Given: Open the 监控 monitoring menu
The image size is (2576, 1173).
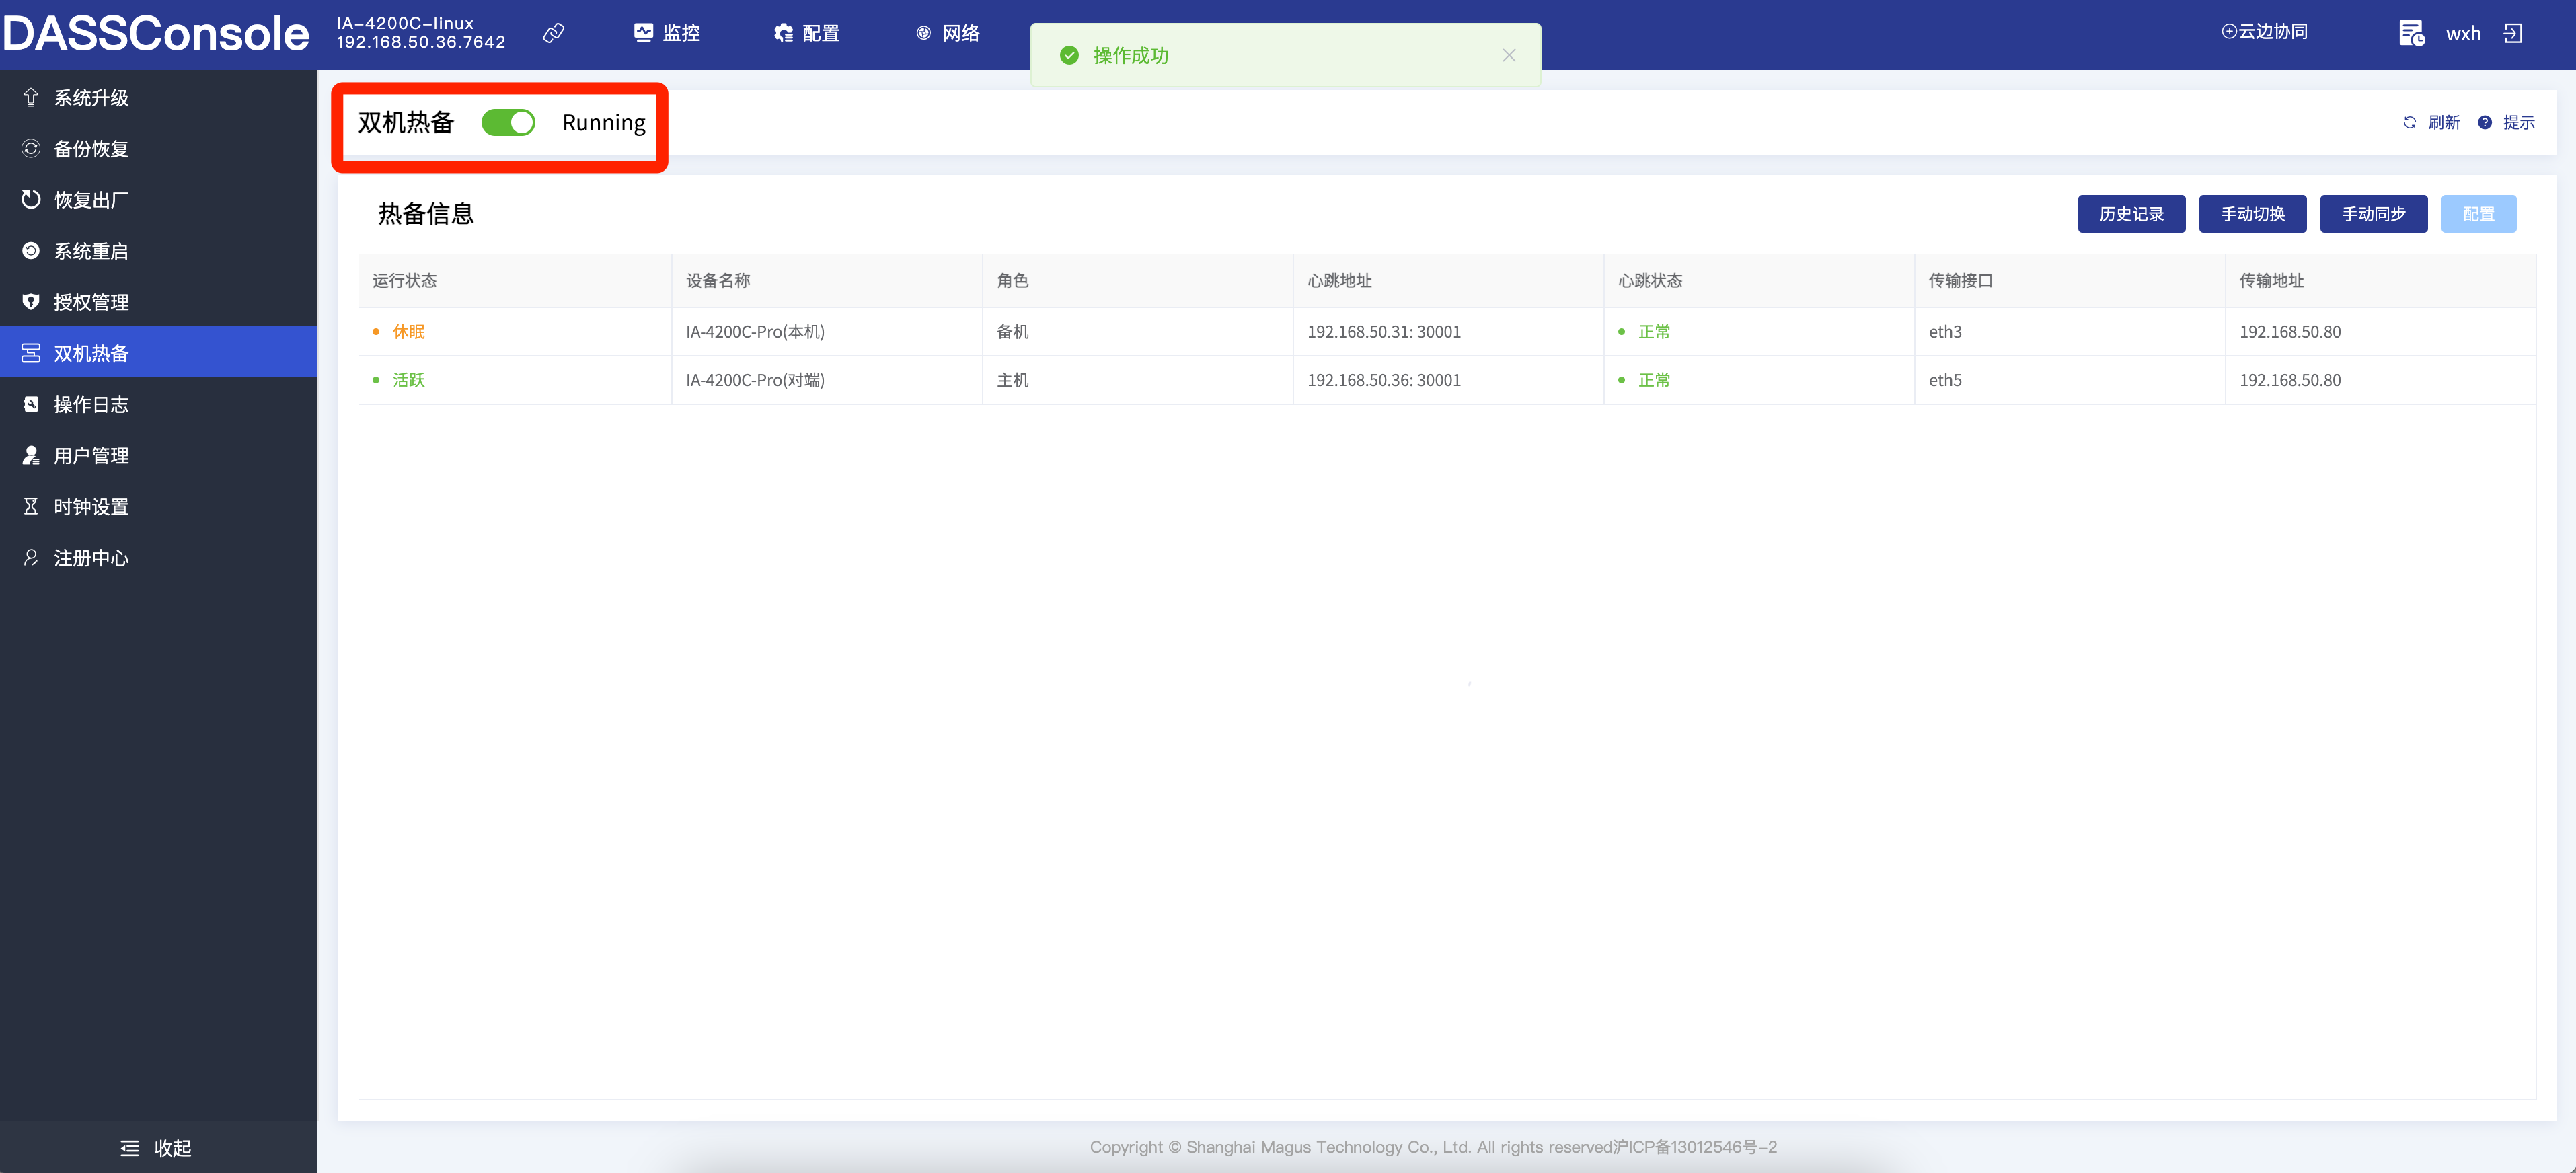Looking at the screenshot, I should [x=667, y=33].
